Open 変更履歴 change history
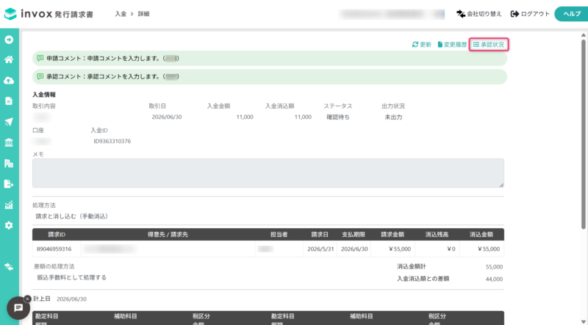The height and width of the screenshot is (325, 588). click(x=452, y=45)
